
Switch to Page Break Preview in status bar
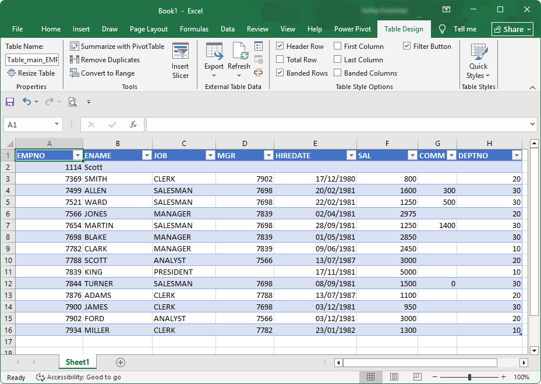click(417, 376)
